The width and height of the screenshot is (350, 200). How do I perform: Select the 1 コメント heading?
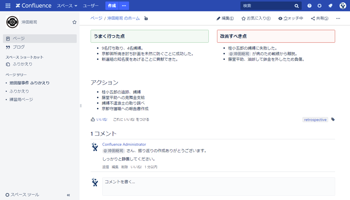104,134
